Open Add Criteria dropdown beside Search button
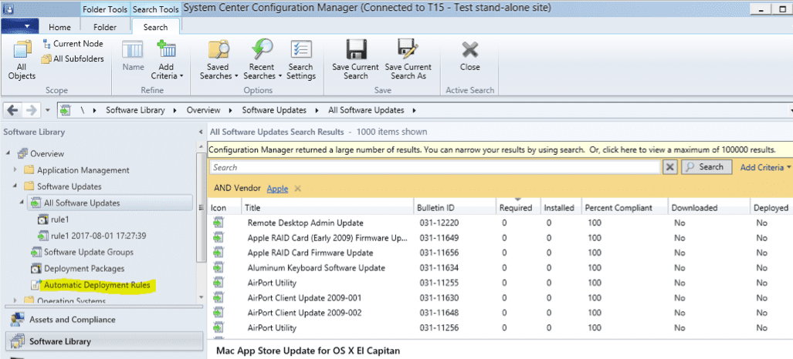Image resolution: width=793 pixels, height=359 pixels. (764, 167)
